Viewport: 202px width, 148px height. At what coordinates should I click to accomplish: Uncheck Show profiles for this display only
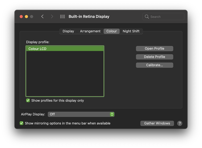28,100
